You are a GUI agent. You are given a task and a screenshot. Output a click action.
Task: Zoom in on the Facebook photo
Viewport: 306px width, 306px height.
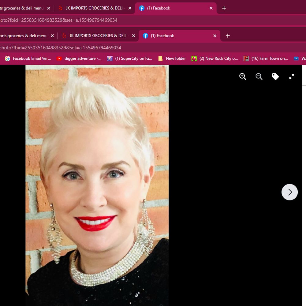[243, 76]
